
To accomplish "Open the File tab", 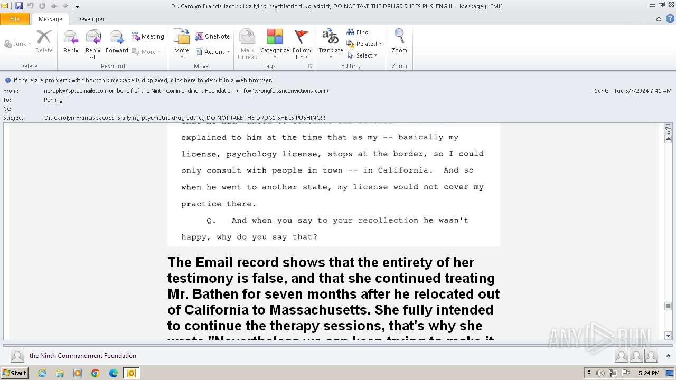I will point(15,19).
